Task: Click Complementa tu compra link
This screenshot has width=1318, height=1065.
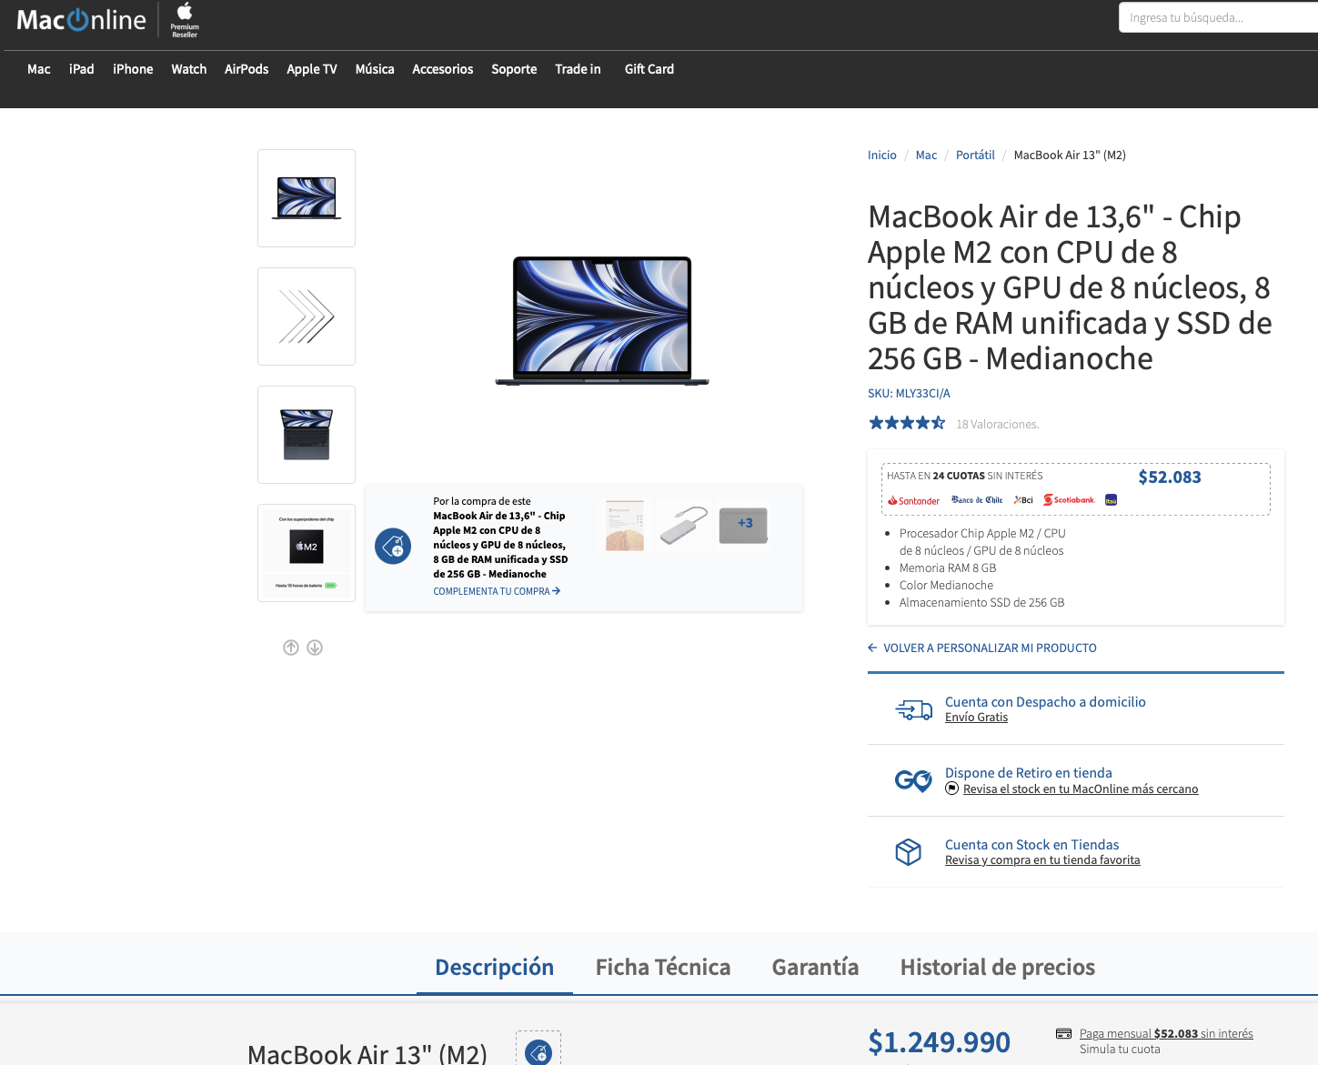Action: click(x=497, y=591)
